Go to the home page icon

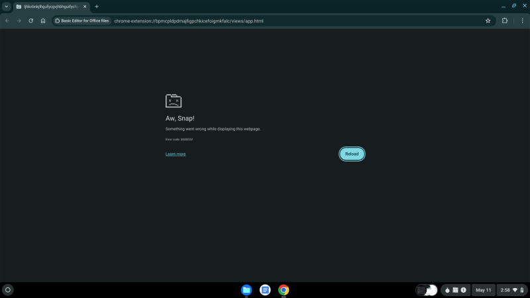pos(43,21)
